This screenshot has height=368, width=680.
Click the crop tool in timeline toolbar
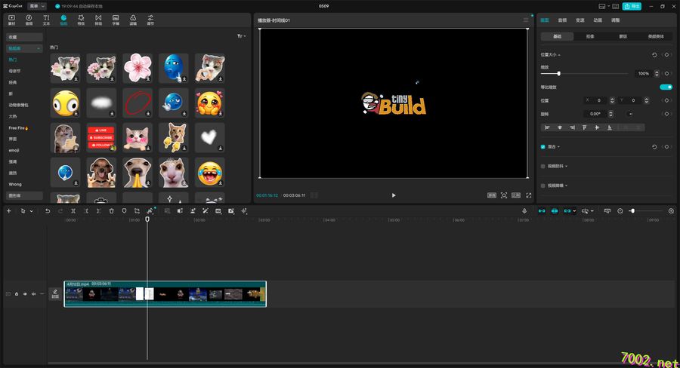point(137,211)
